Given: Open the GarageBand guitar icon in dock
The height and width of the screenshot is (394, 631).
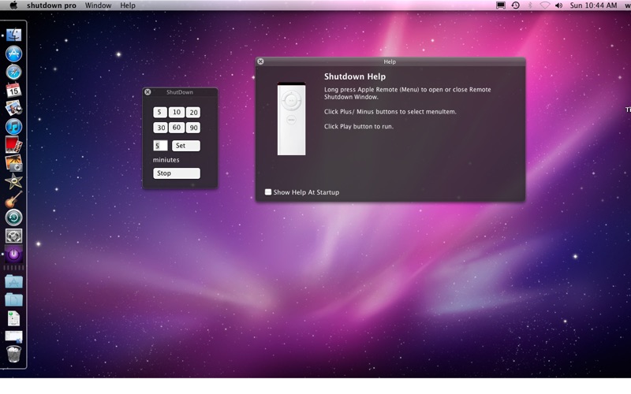Looking at the screenshot, I should 13,199.
